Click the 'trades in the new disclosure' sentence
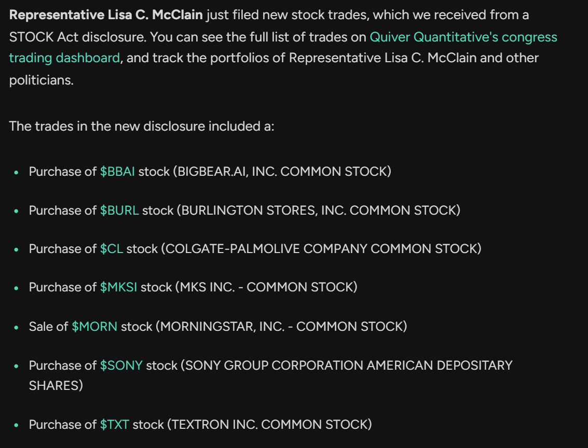The width and height of the screenshot is (588, 448). click(142, 126)
